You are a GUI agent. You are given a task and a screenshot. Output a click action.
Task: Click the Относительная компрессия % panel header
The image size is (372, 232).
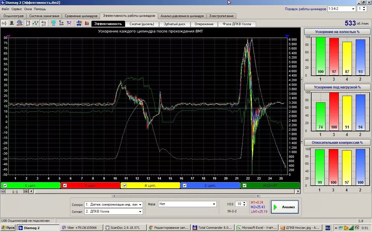tap(337, 143)
